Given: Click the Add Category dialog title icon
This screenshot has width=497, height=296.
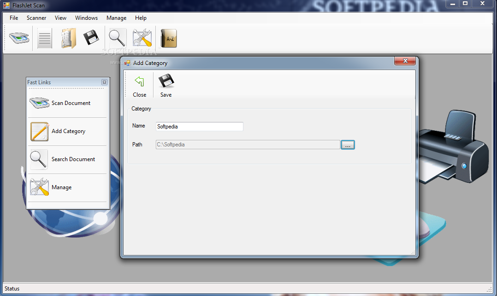Looking at the screenshot, I should pos(127,63).
